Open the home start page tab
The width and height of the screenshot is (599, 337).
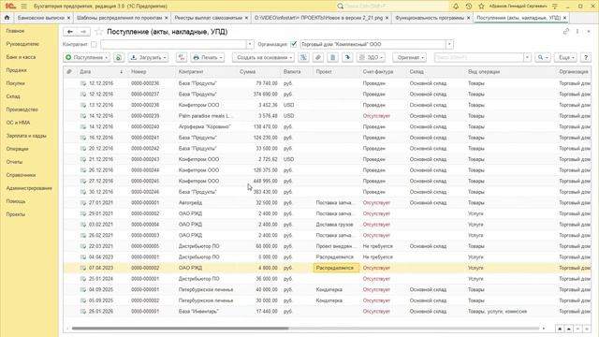pos(7,18)
